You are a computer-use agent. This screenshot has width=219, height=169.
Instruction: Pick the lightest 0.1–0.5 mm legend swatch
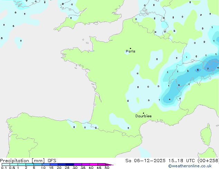click(x=6, y=165)
